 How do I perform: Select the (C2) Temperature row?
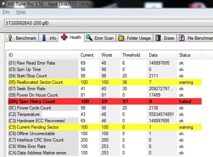coord(105,114)
